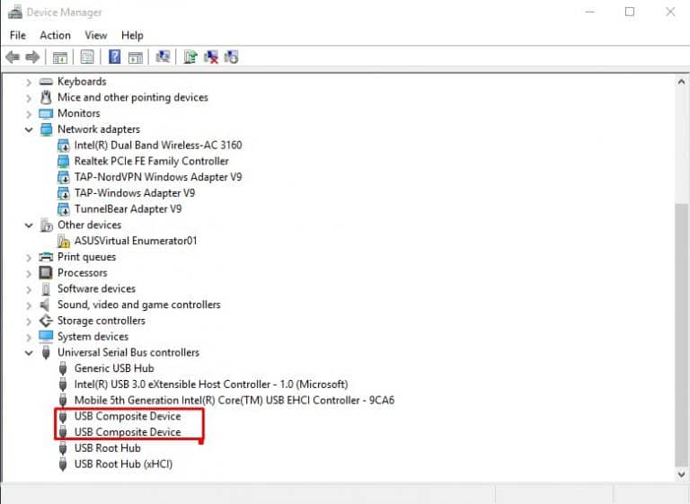This screenshot has height=504, width=690.
Task: Collapse the Network adapters node
Action: [29, 129]
